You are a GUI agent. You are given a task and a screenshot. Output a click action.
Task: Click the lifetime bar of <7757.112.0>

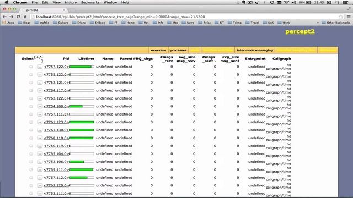coord(82,178)
